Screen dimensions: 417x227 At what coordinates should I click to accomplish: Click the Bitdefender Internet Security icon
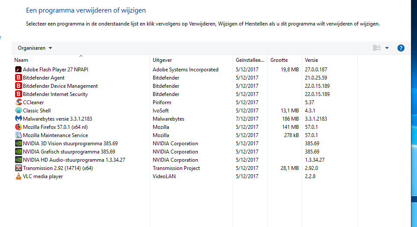point(18,94)
